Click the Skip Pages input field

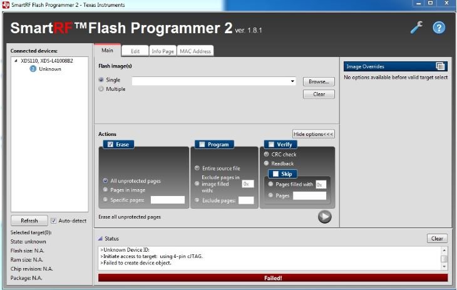[x=309, y=195]
